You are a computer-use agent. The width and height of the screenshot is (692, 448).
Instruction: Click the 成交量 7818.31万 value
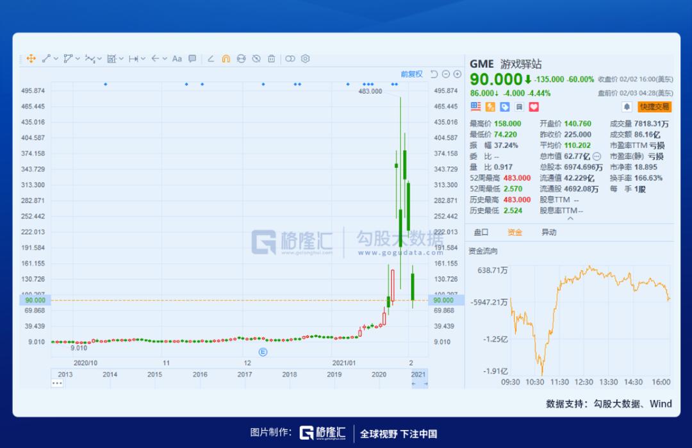[x=651, y=124]
